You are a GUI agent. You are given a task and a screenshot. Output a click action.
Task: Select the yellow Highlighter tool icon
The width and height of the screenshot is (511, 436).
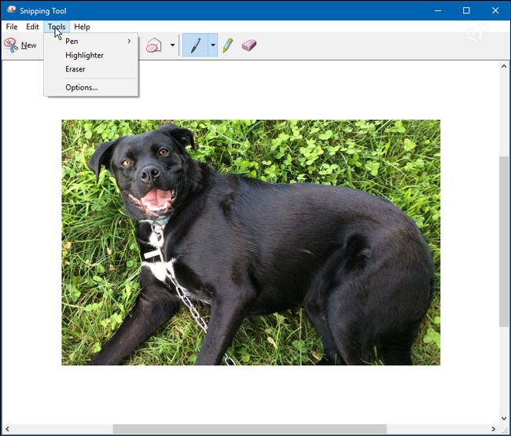point(227,45)
